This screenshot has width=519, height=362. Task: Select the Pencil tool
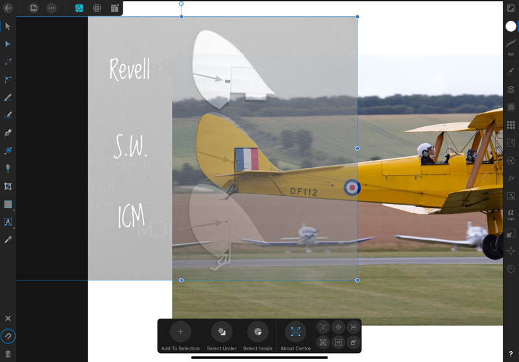click(x=8, y=97)
